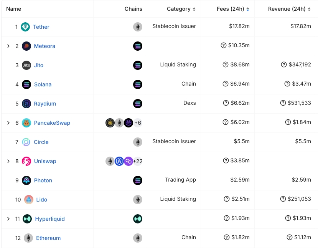318x248 pixels.
Task: Click the Circle logo icon
Action: click(26, 142)
